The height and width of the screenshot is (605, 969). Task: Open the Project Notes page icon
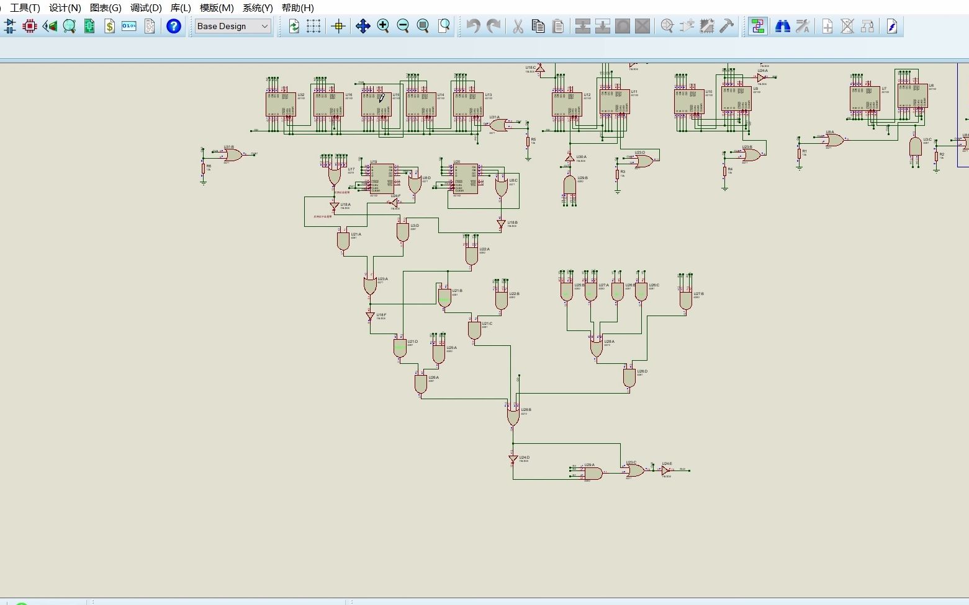coord(149,26)
